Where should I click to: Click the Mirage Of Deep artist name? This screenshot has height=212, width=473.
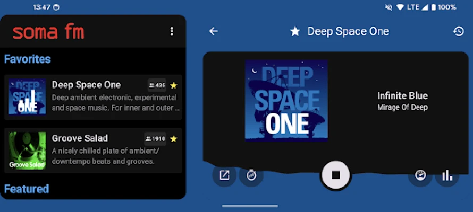click(402, 107)
